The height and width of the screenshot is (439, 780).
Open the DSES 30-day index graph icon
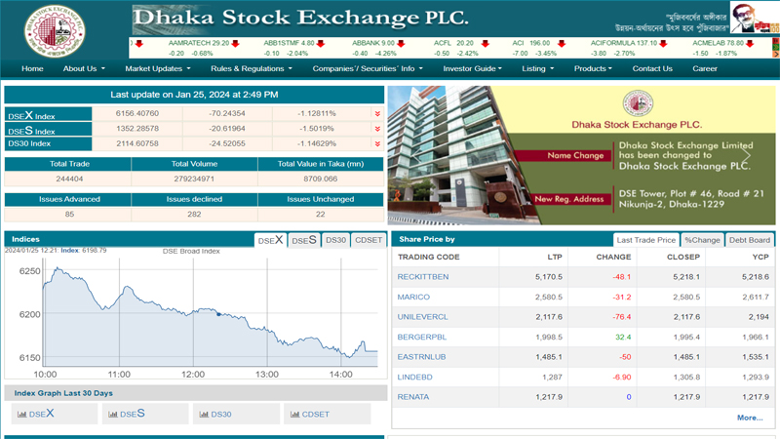point(112,415)
